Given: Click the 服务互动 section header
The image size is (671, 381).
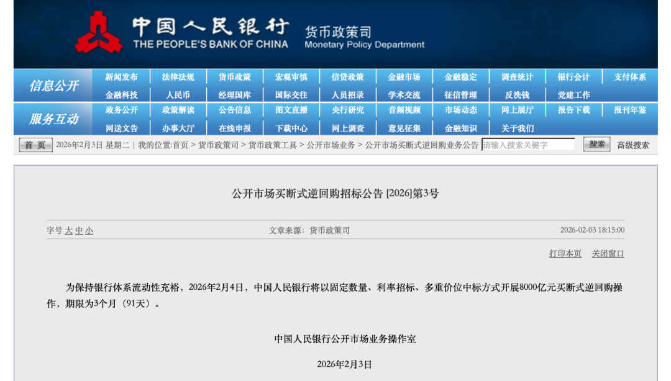Looking at the screenshot, I should (54, 119).
